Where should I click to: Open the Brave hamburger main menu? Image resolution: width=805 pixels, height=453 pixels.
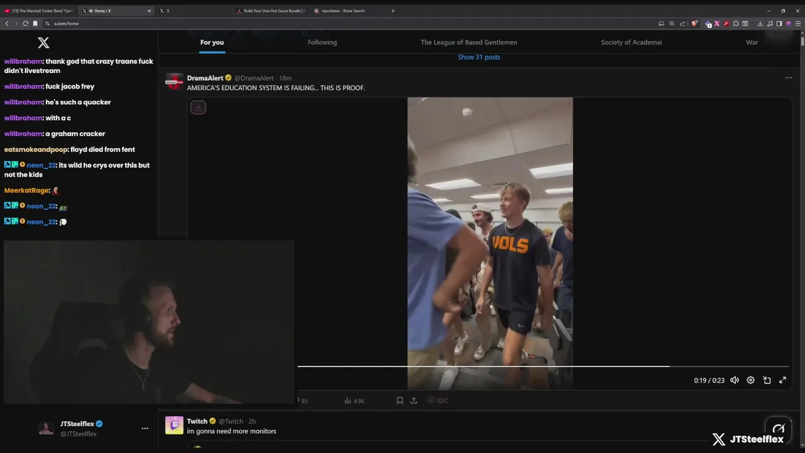click(x=798, y=23)
